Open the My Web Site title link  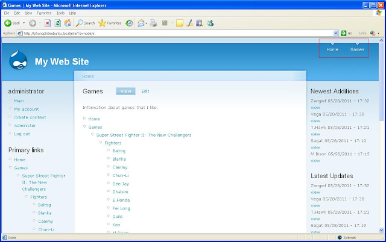click(x=62, y=61)
